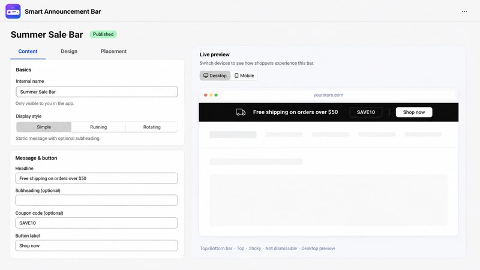Screen dimensions: 480x270
Task: Click the Internal name input field
Action: point(97,92)
